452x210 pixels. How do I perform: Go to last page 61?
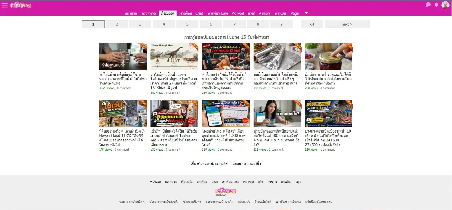coord(312,24)
